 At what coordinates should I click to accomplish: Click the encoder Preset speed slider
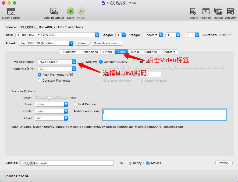tap(49, 98)
